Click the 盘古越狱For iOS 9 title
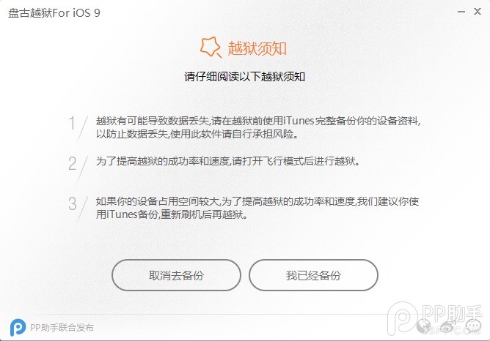The image size is (490, 341). click(54, 13)
